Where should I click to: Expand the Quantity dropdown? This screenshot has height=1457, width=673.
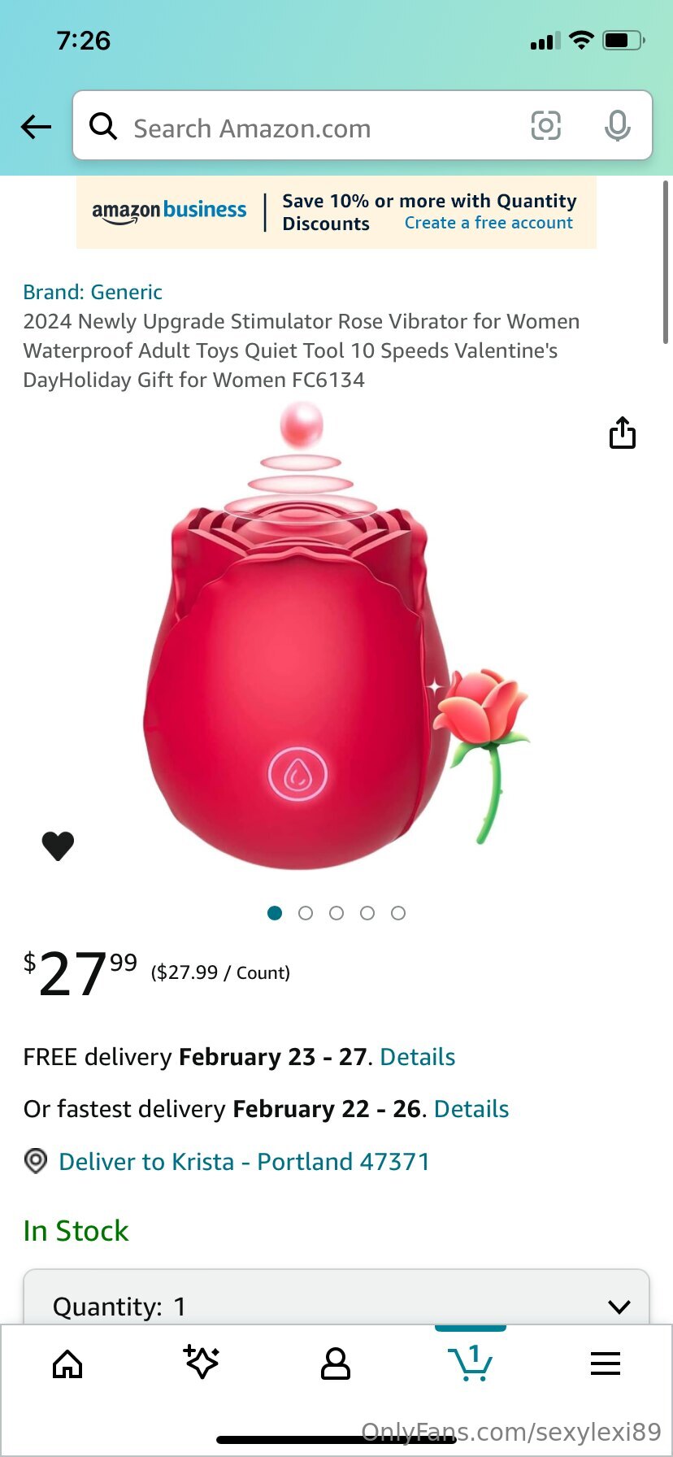336,1298
